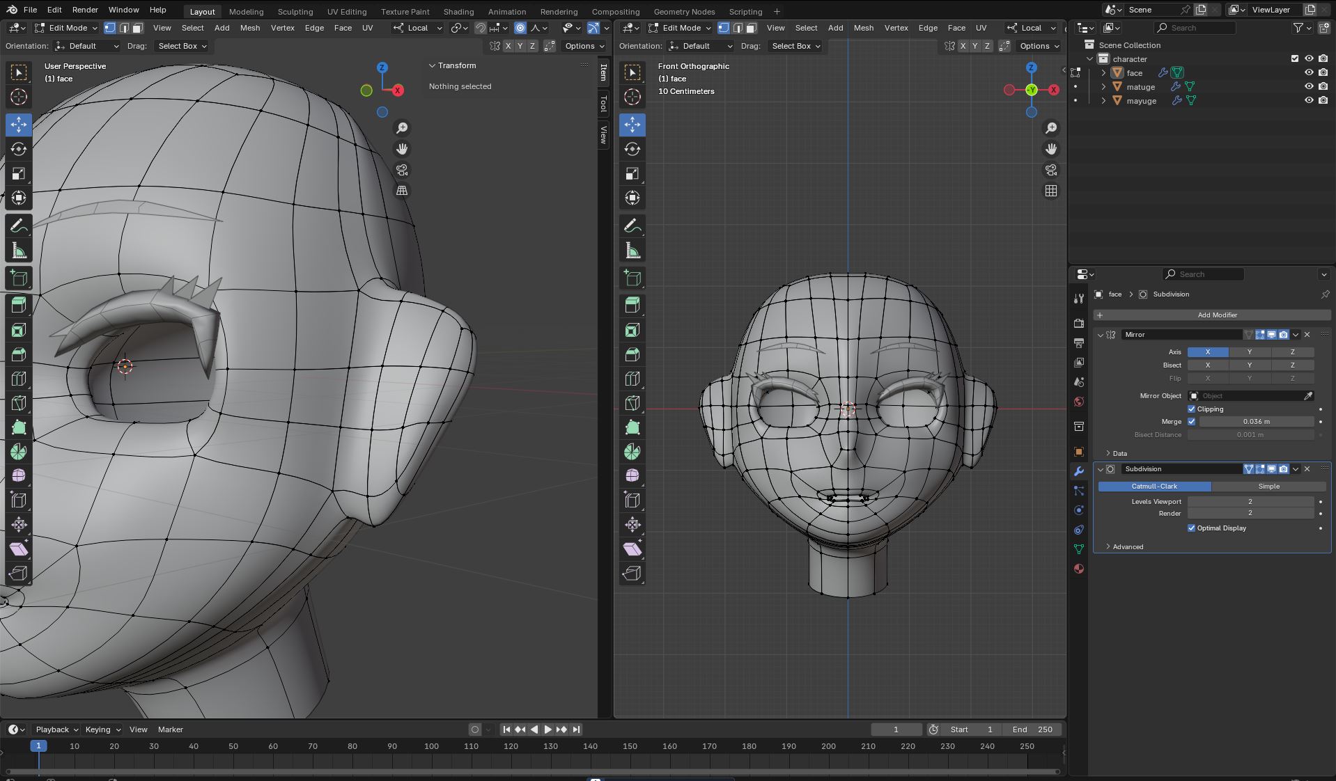Open the Modifiers properties tab
1336x781 pixels.
pos(1079,471)
